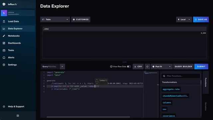Image resolution: width=213 pixels, height=120 pixels.
Task: Open the Functions side tab
Action: pyautogui.click(x=206, y=82)
